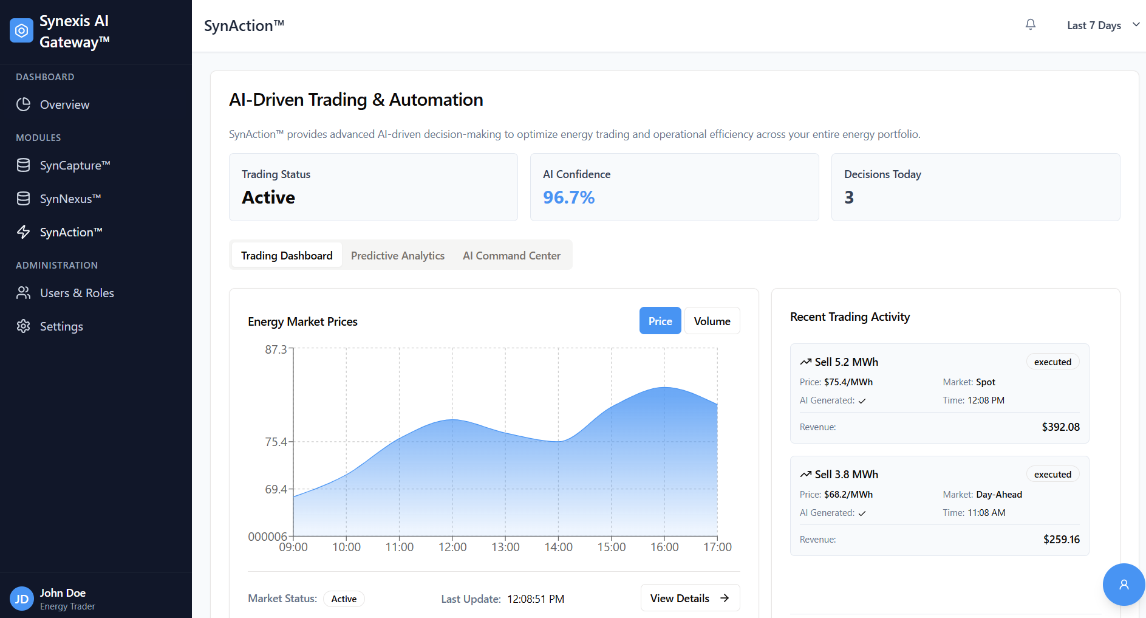The width and height of the screenshot is (1146, 618).
Task: Open the SynCapture™ module
Action: (96, 165)
